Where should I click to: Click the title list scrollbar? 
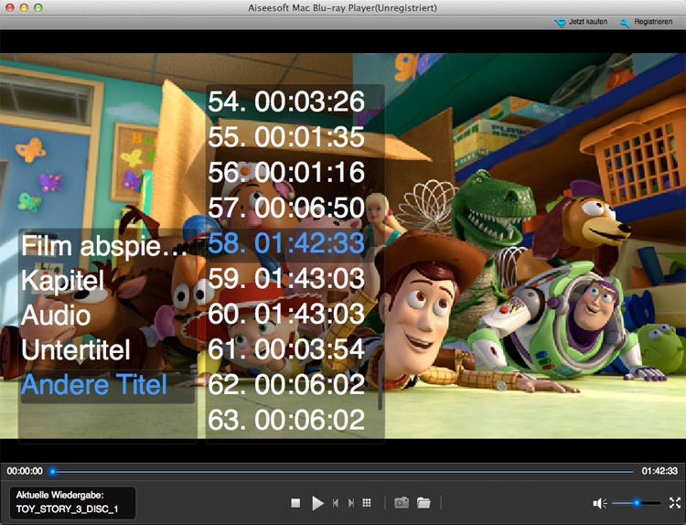tap(380, 381)
